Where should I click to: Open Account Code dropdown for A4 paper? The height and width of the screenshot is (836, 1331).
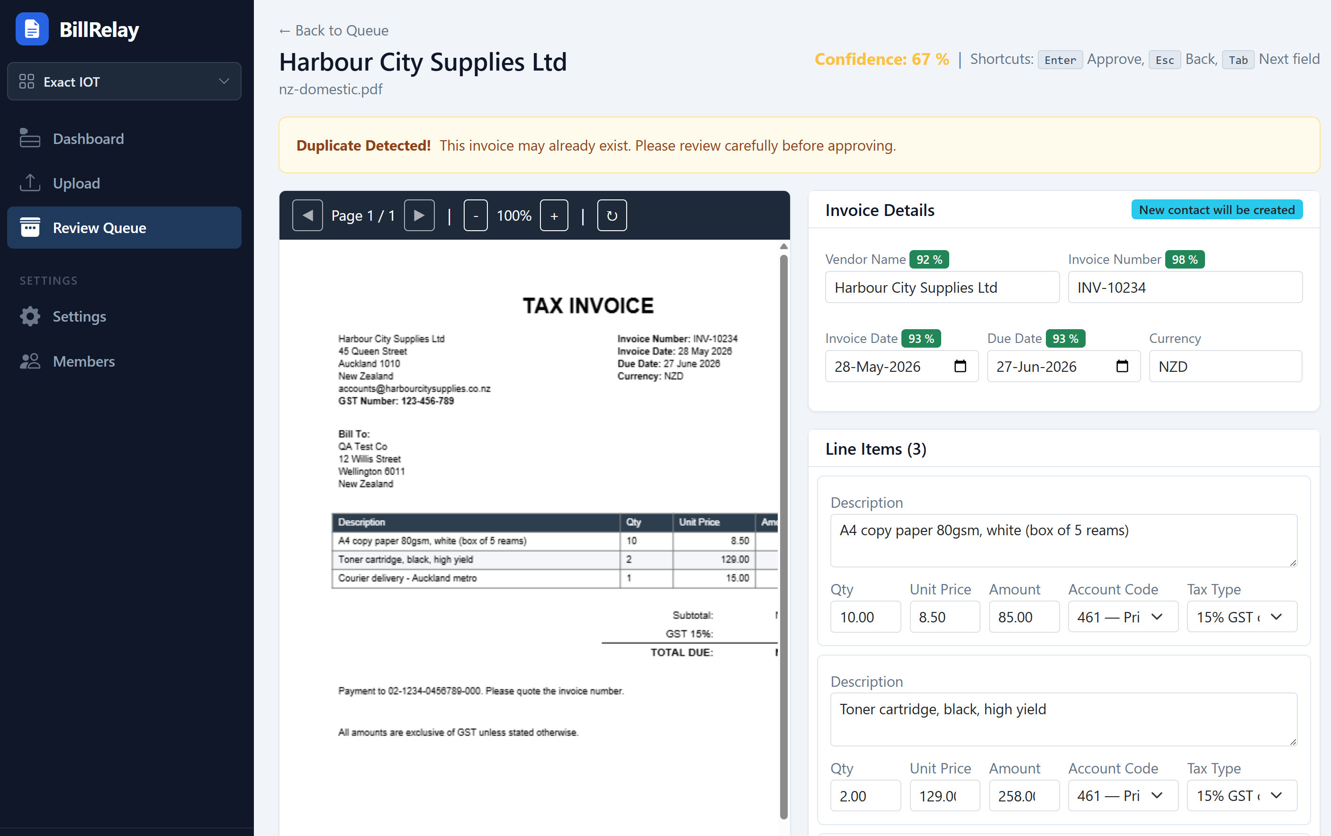pos(1123,617)
